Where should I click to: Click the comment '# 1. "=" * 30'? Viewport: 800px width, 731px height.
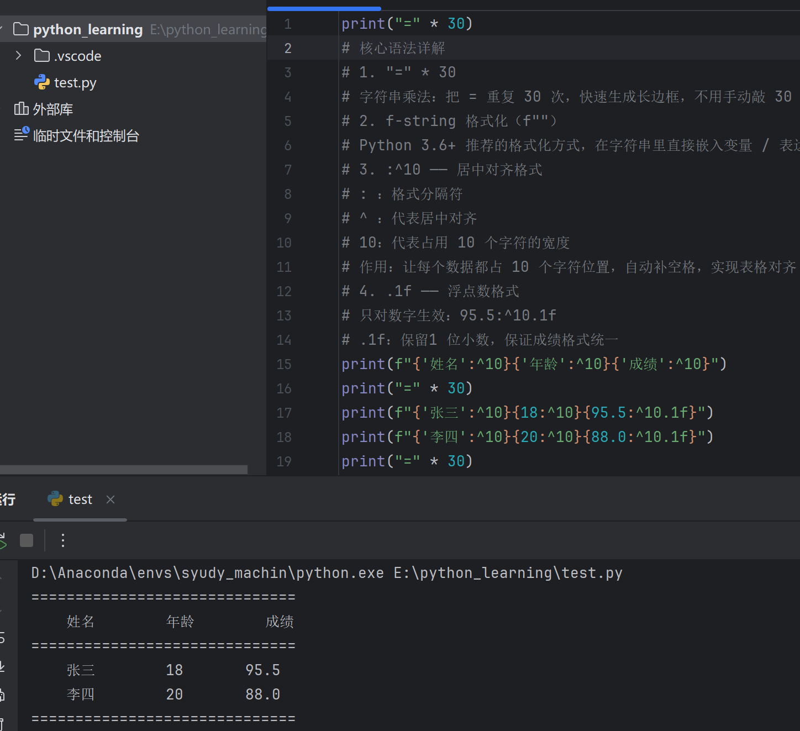pos(399,72)
